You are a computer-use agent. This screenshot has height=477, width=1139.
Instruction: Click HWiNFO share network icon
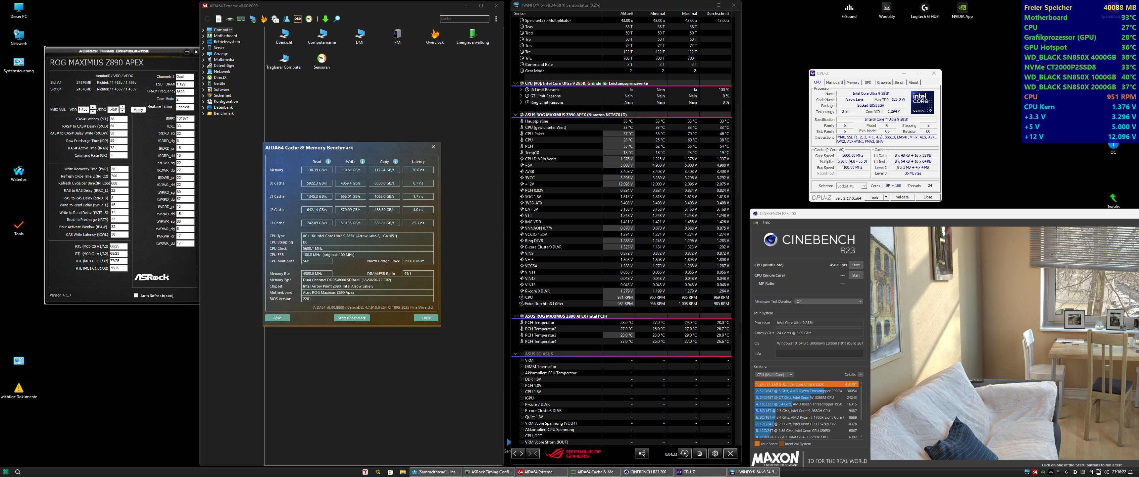click(x=642, y=453)
